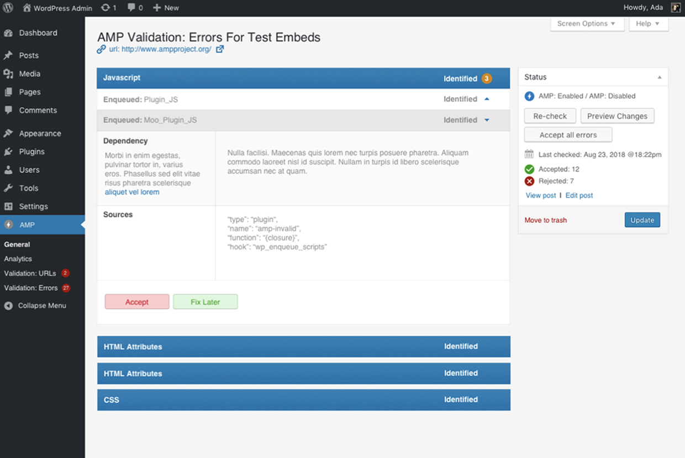685x458 pixels.
Task: Open the Help dropdown tab
Action: (648, 24)
